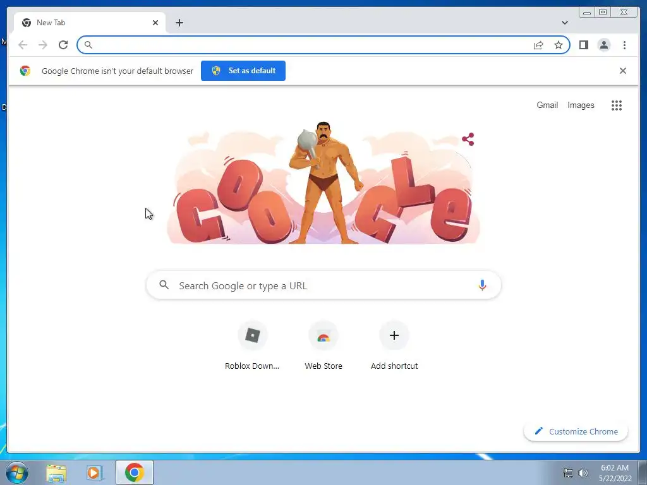The width and height of the screenshot is (647, 485).
Task: Launch Windows Media Player from the taskbar
Action: click(x=94, y=473)
